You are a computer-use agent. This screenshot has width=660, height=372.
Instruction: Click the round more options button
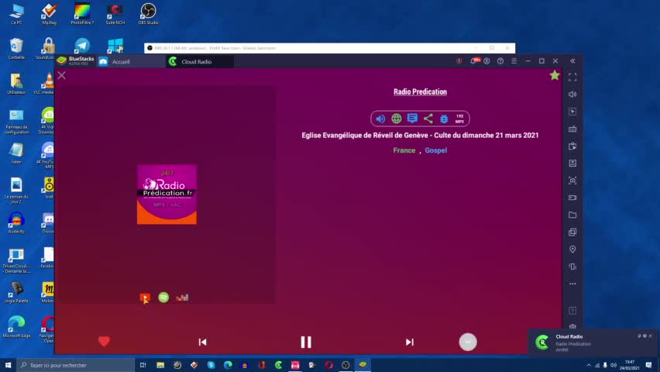pos(468,342)
